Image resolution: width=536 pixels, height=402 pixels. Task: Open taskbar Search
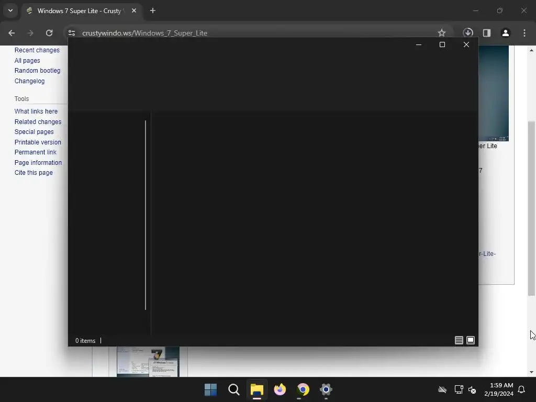pos(234,389)
